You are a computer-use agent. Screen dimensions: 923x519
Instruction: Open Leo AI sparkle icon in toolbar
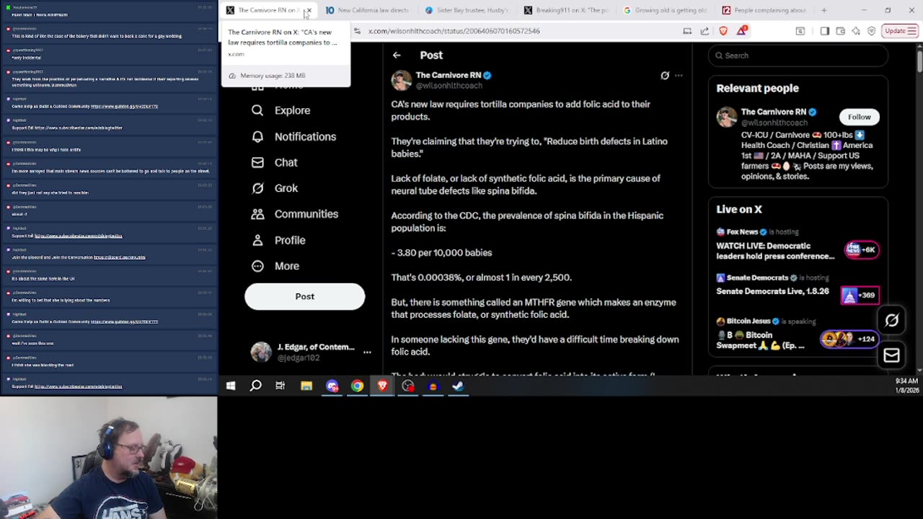856,31
